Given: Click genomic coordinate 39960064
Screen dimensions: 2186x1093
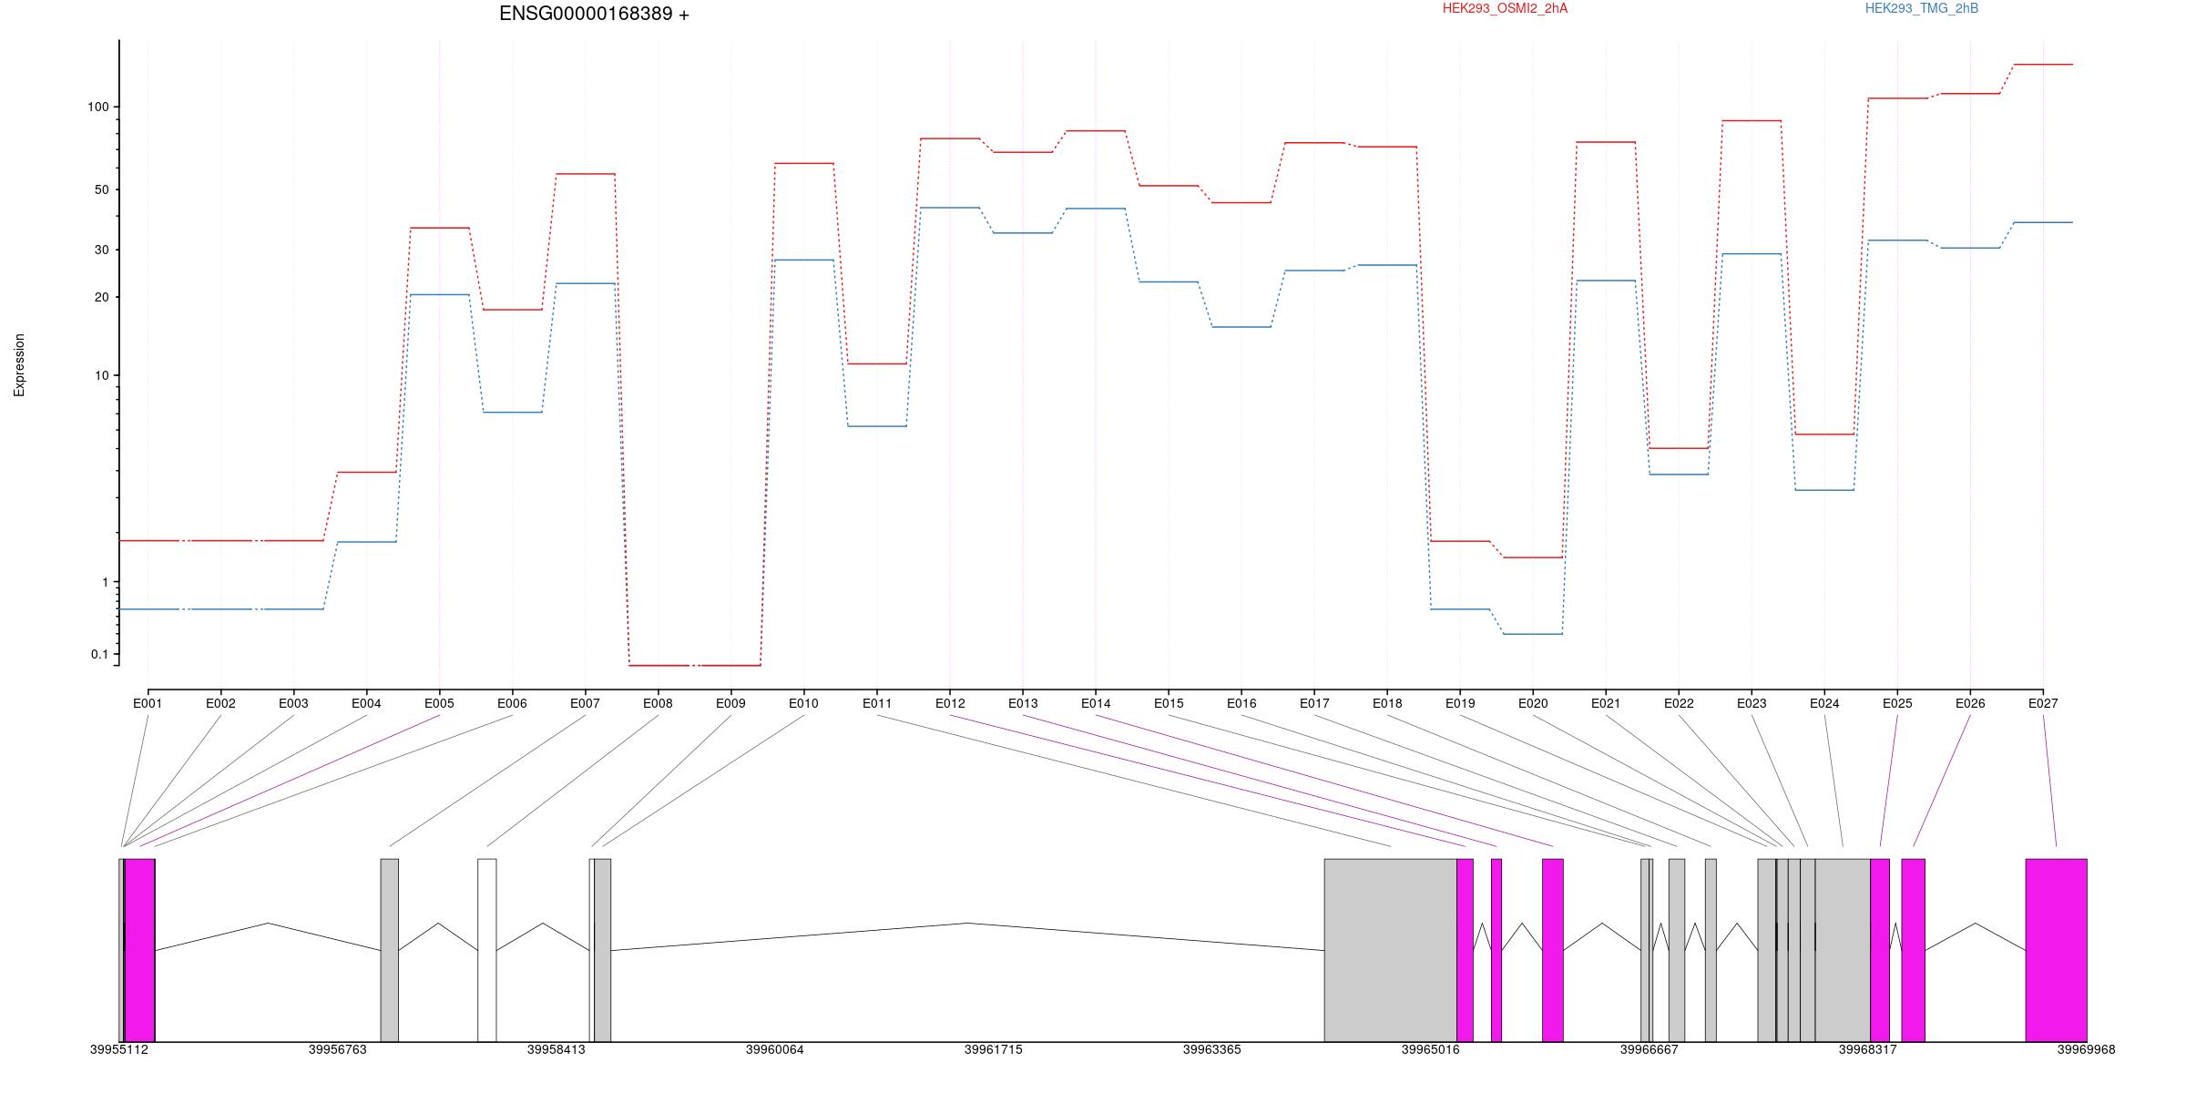Looking at the screenshot, I should pyautogui.click(x=775, y=1049).
